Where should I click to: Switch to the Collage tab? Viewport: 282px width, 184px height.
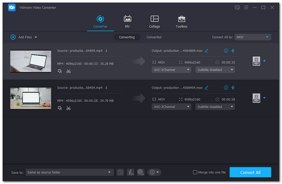click(x=154, y=22)
